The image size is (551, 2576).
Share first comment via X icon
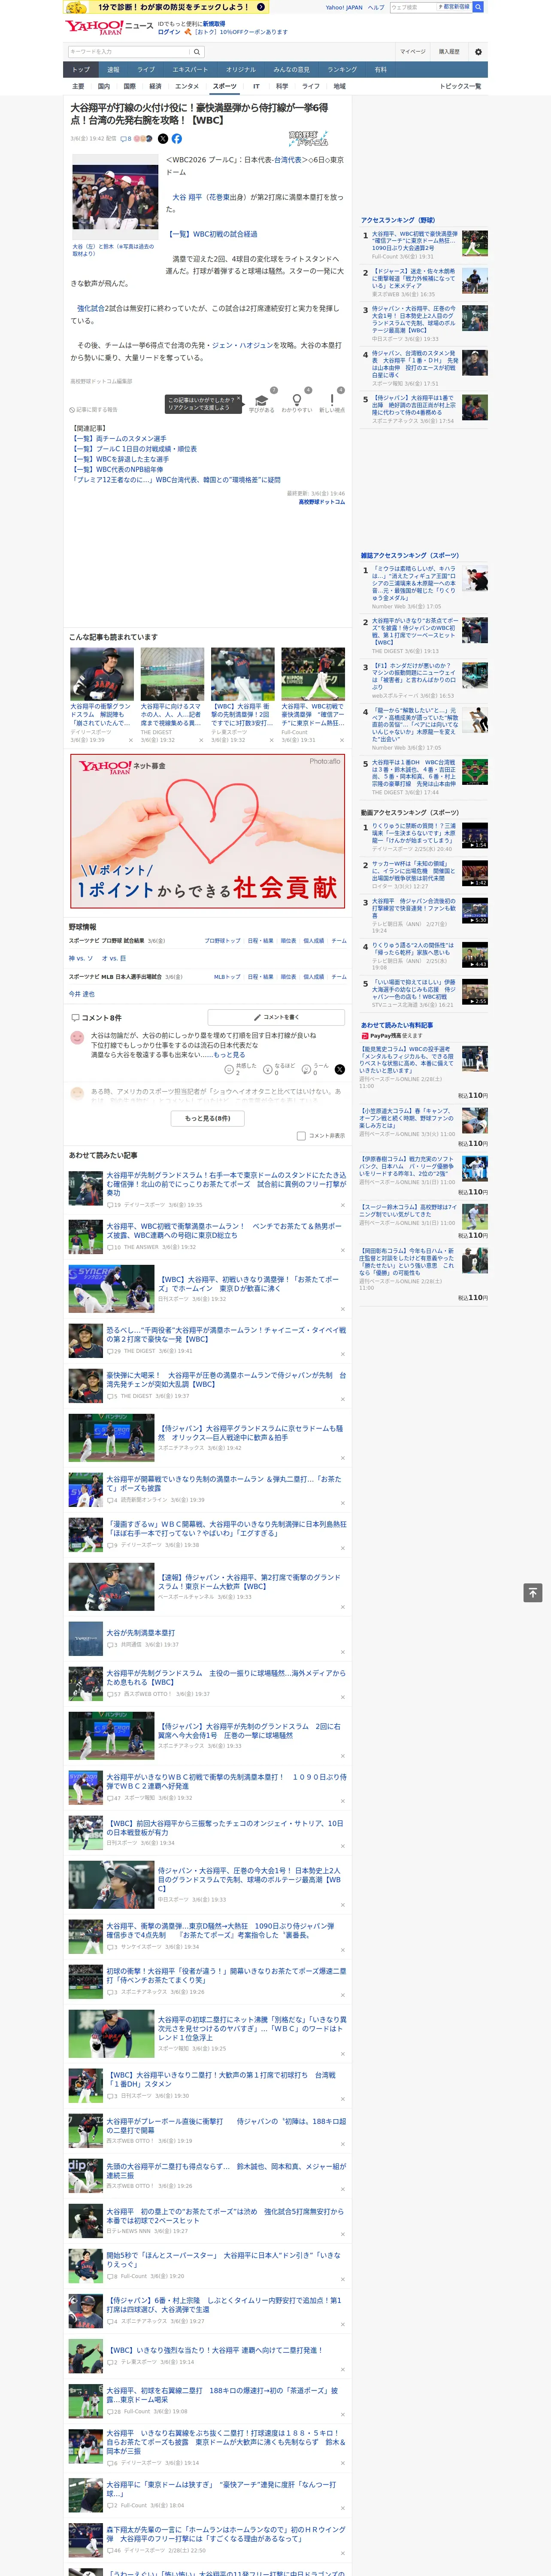[340, 1069]
